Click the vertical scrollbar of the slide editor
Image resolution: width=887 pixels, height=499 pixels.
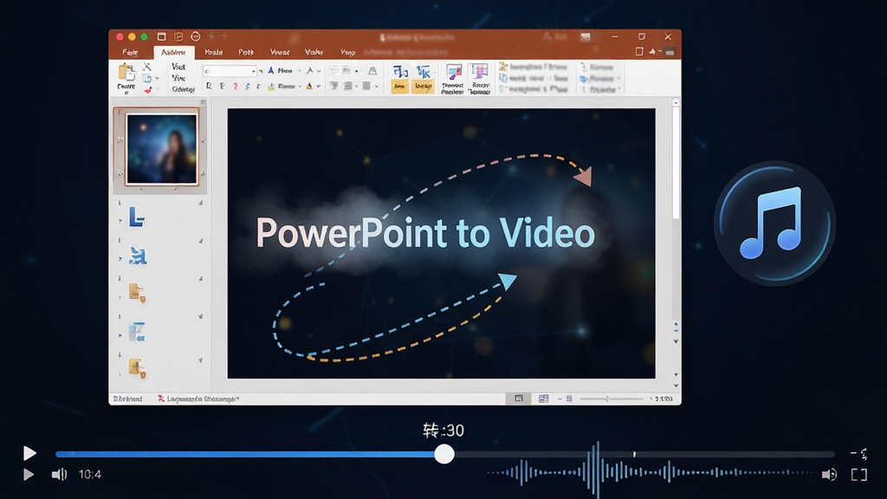(x=676, y=164)
